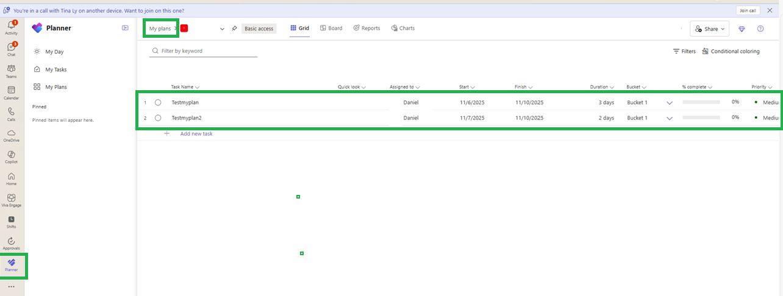Image resolution: width=783 pixels, height=296 pixels.
Task: Dismiss the call notification banner
Action: [770, 10]
